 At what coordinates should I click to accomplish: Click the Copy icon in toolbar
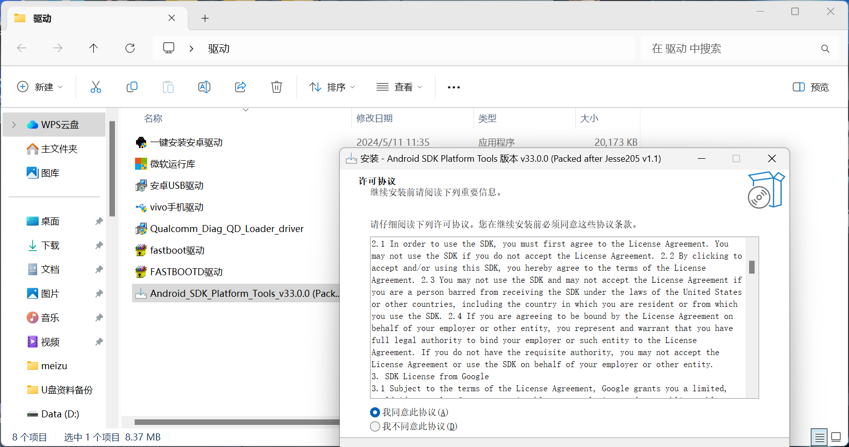coord(132,87)
